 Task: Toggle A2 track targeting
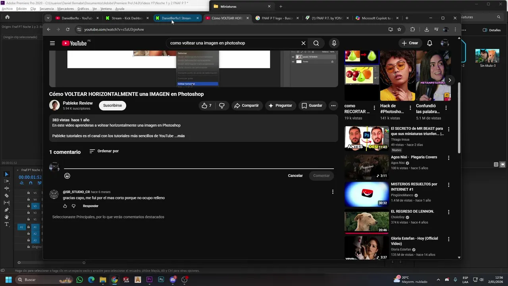click(35, 234)
